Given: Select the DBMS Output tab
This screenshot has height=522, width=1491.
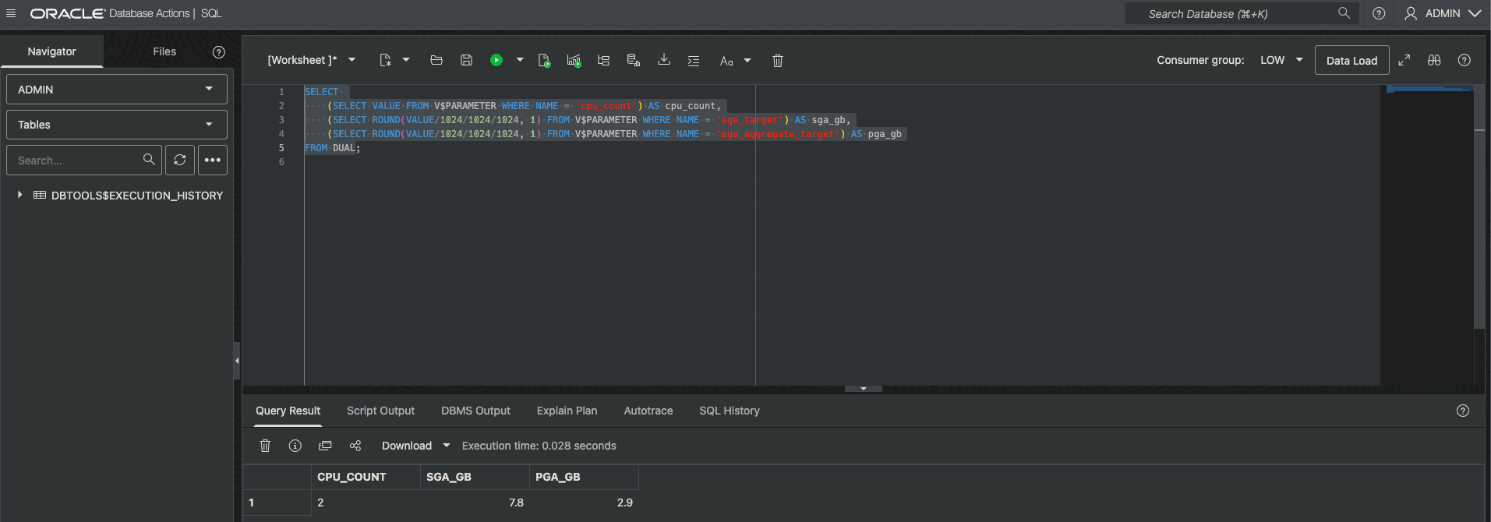Looking at the screenshot, I should (x=475, y=411).
